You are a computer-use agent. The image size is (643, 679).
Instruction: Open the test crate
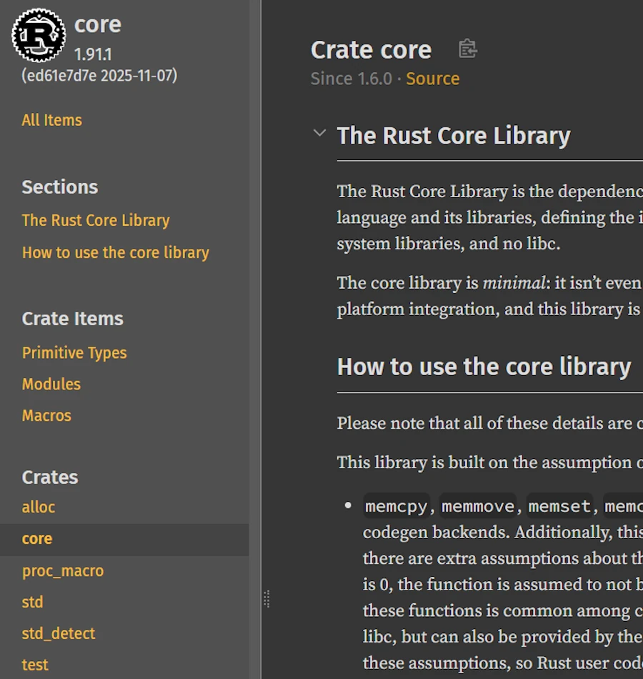[x=35, y=665]
